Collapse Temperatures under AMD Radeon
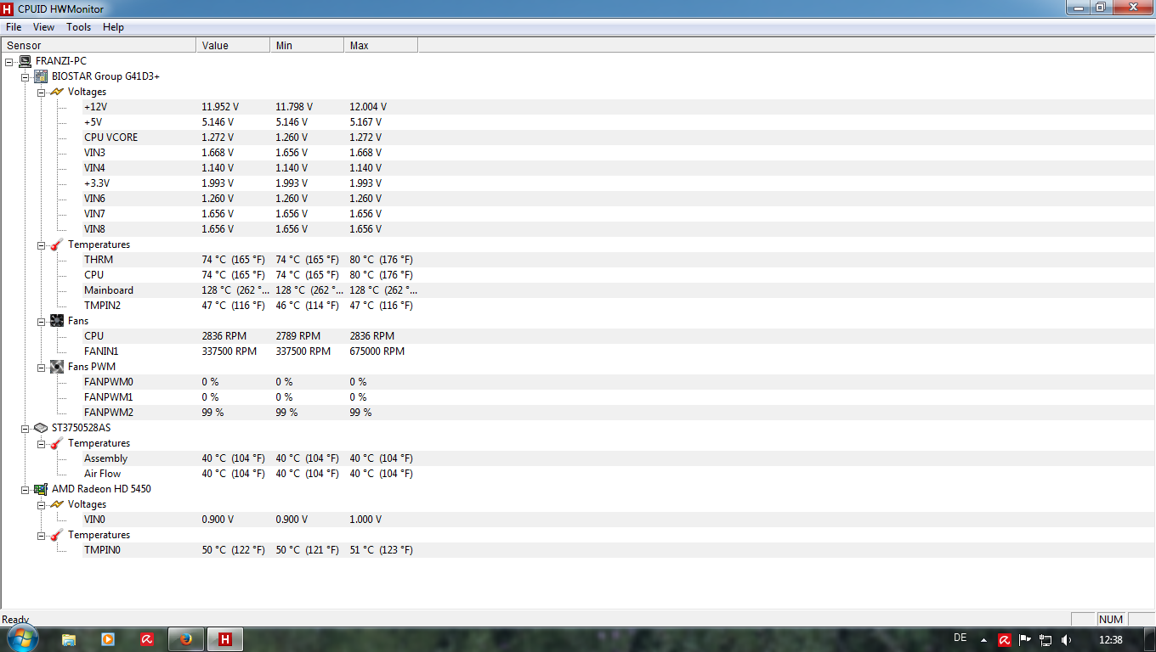The image size is (1156, 652). point(41,535)
